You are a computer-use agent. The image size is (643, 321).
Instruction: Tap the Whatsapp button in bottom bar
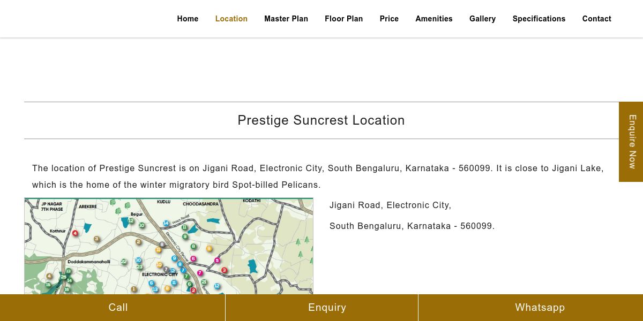(x=530, y=308)
